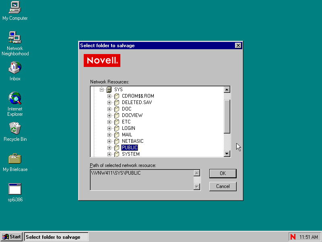Select the DOC folder name
The width and height of the screenshot is (322, 242).
tap(126, 109)
